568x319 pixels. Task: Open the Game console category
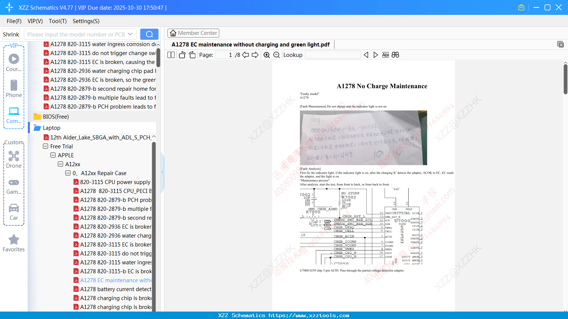(x=14, y=186)
